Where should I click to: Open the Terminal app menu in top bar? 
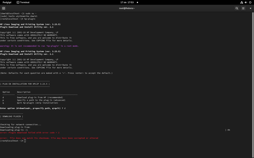[x=23, y=2]
